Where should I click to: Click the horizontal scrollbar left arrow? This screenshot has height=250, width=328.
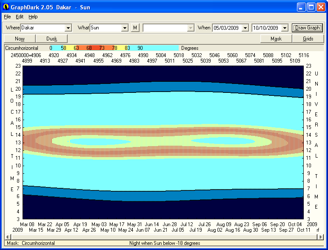7,237
